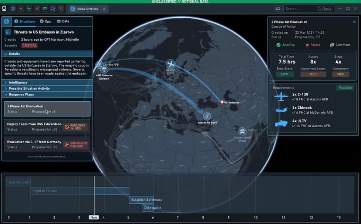Open the green table icon in top toolbar
This screenshot has width=361, height=224.
coord(45,8)
